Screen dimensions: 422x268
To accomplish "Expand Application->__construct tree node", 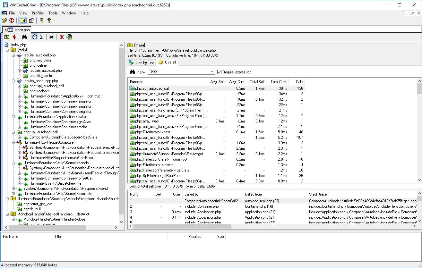I will point(20,96).
